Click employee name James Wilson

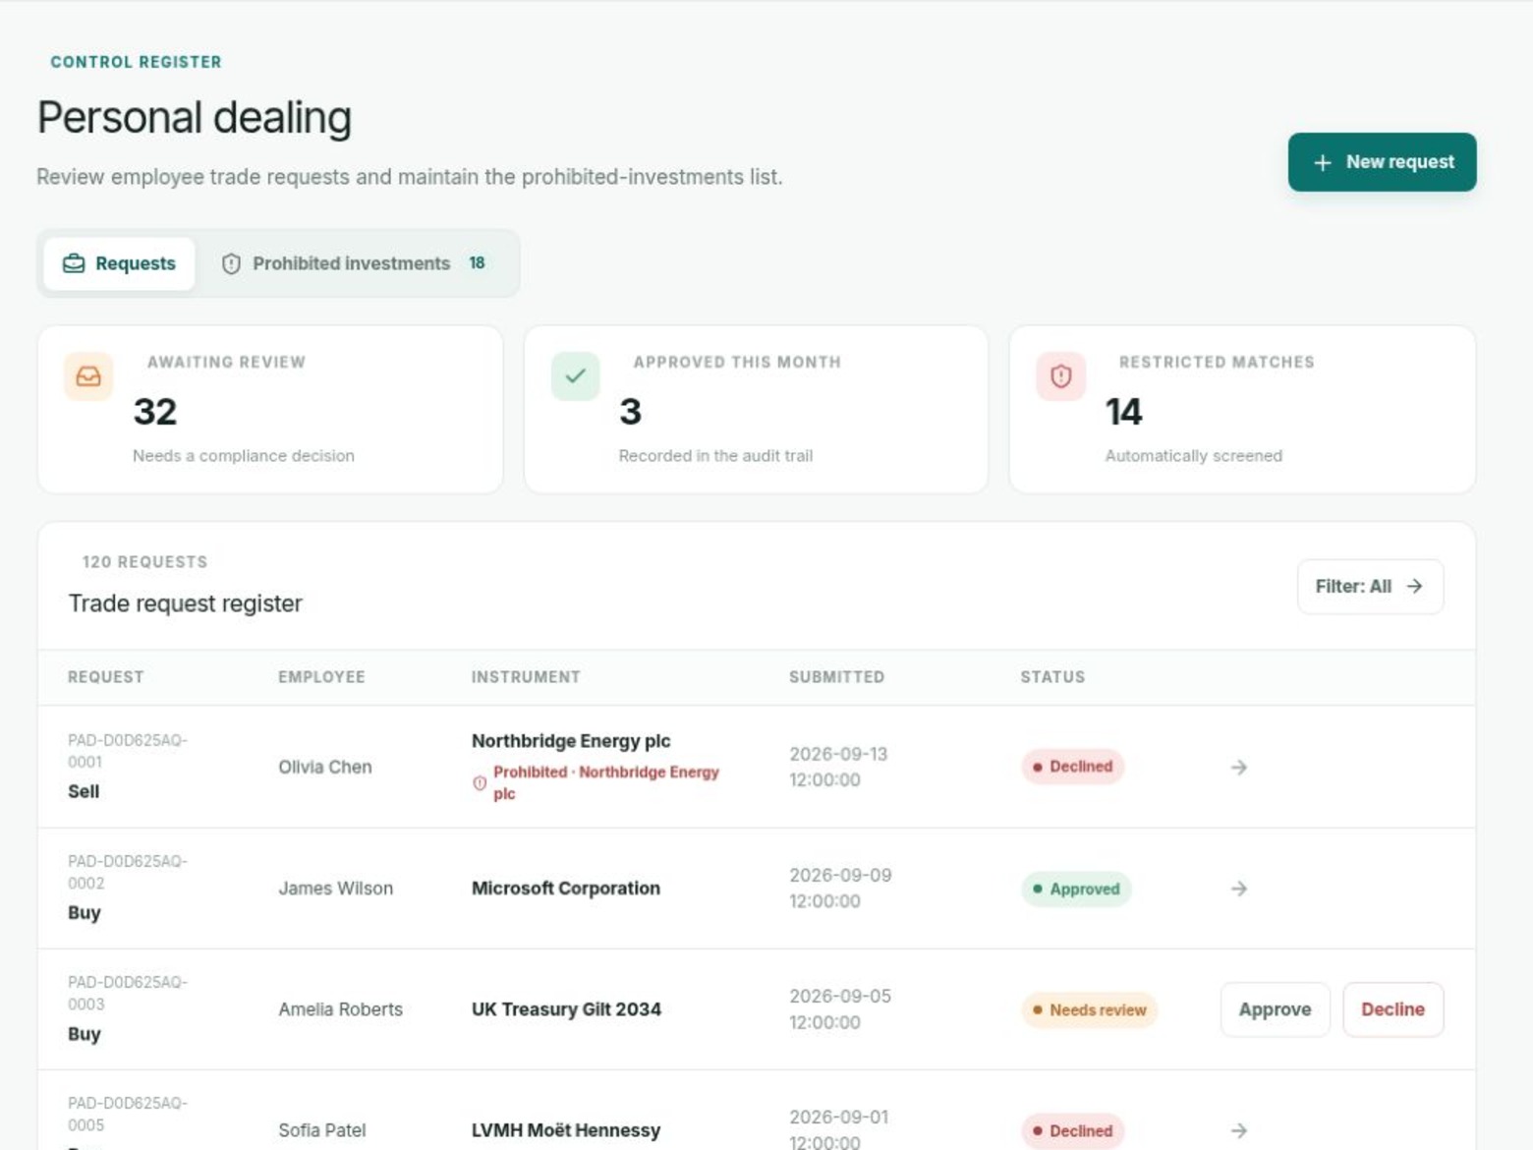(x=335, y=889)
